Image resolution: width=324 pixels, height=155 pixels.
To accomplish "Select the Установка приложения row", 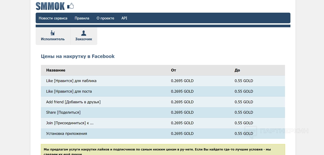I will click(66, 133).
